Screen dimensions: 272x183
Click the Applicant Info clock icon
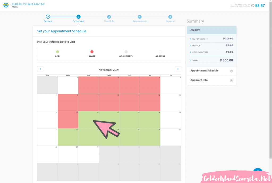point(231,81)
